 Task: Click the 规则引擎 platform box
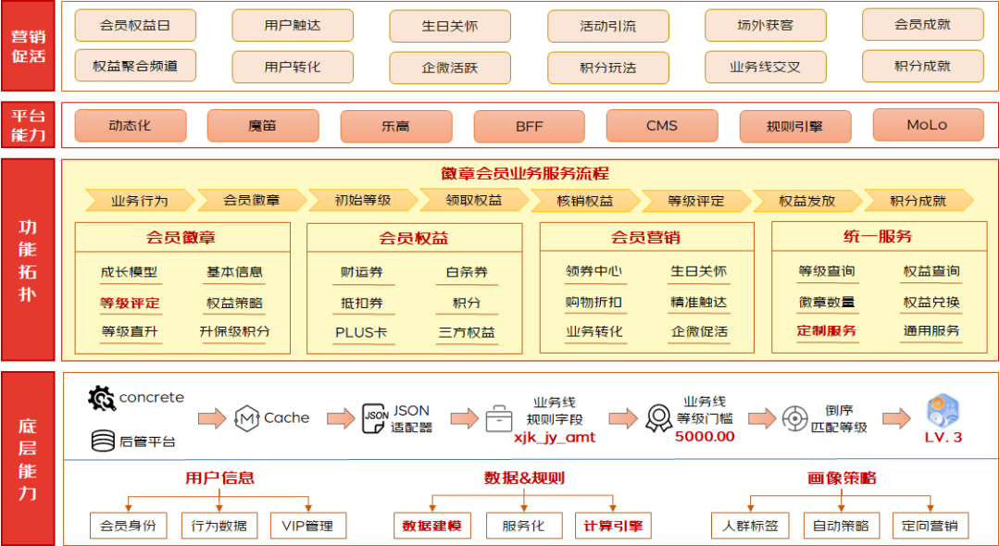794,126
